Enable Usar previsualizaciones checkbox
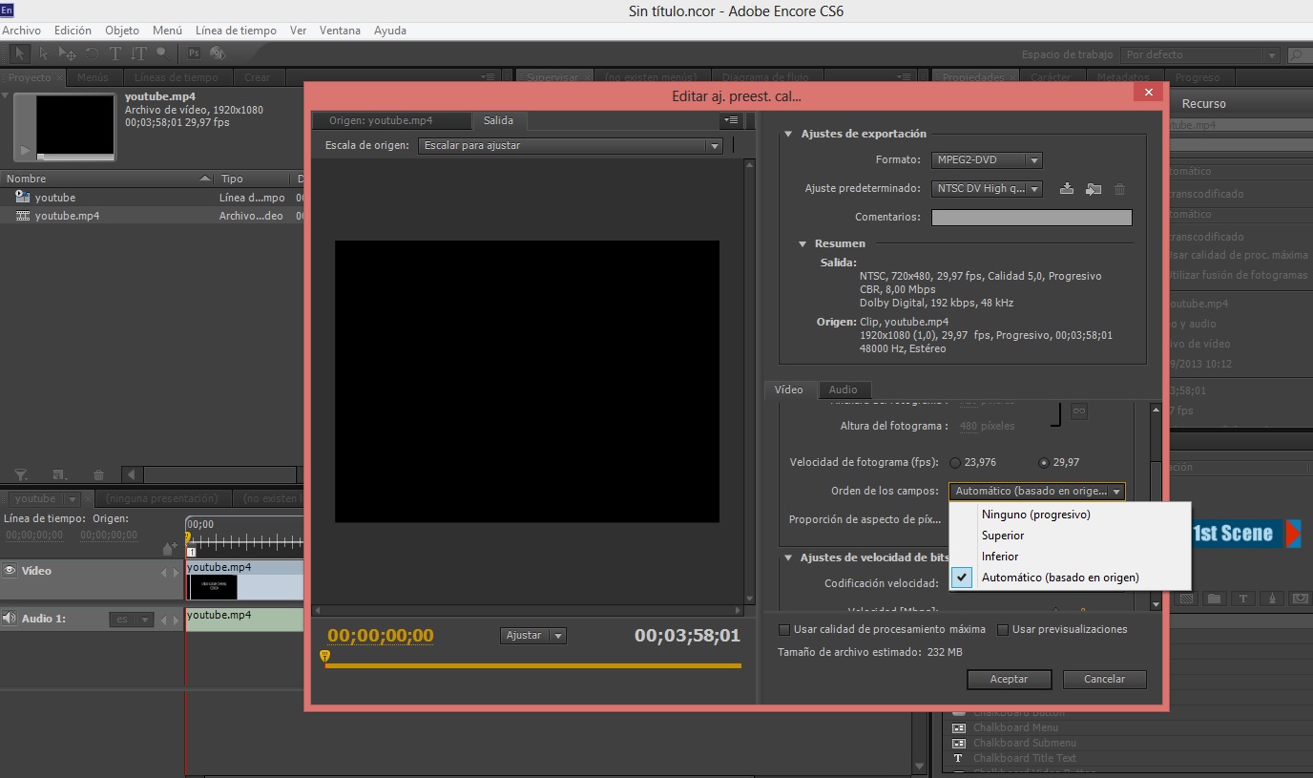The width and height of the screenshot is (1313, 778). click(1003, 630)
